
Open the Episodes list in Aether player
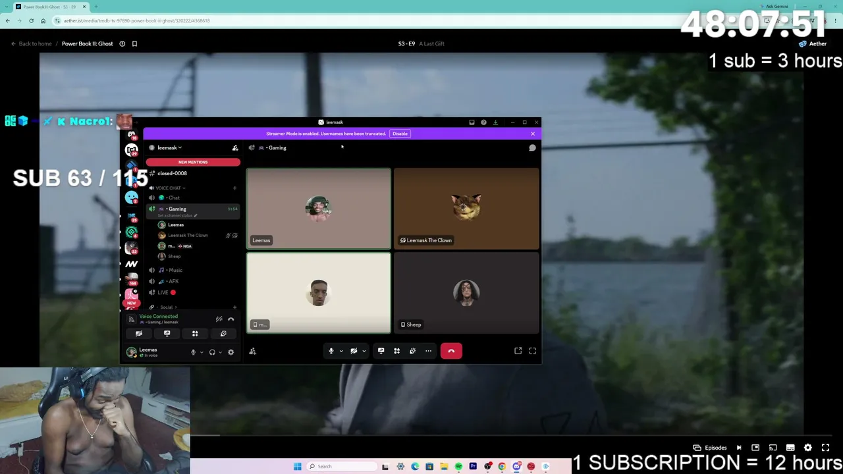[x=710, y=448]
